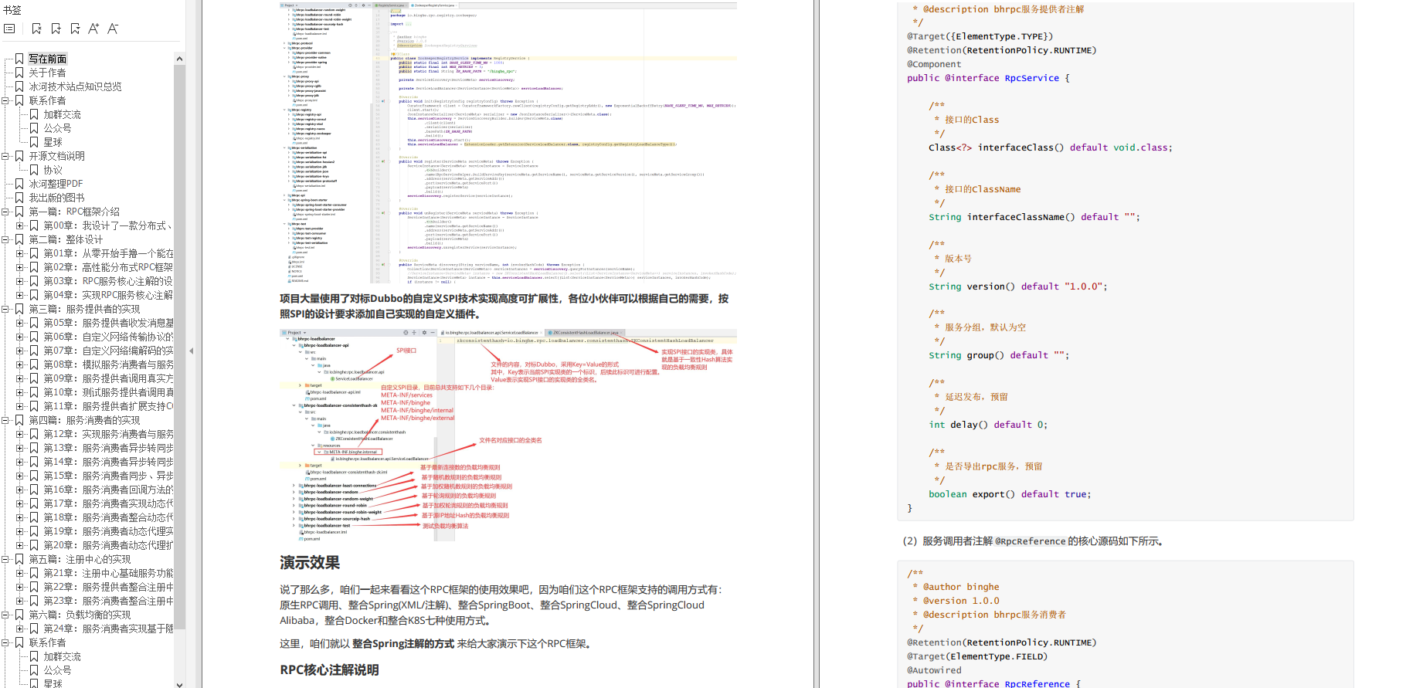Viewport: 1423px width, 688px height.
Task: Collapse the 第二篇：整体设计 tree node
Action: click(6, 239)
